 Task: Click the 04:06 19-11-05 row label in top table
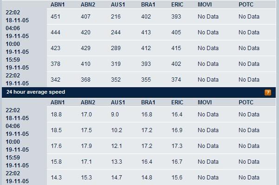coord(17,32)
